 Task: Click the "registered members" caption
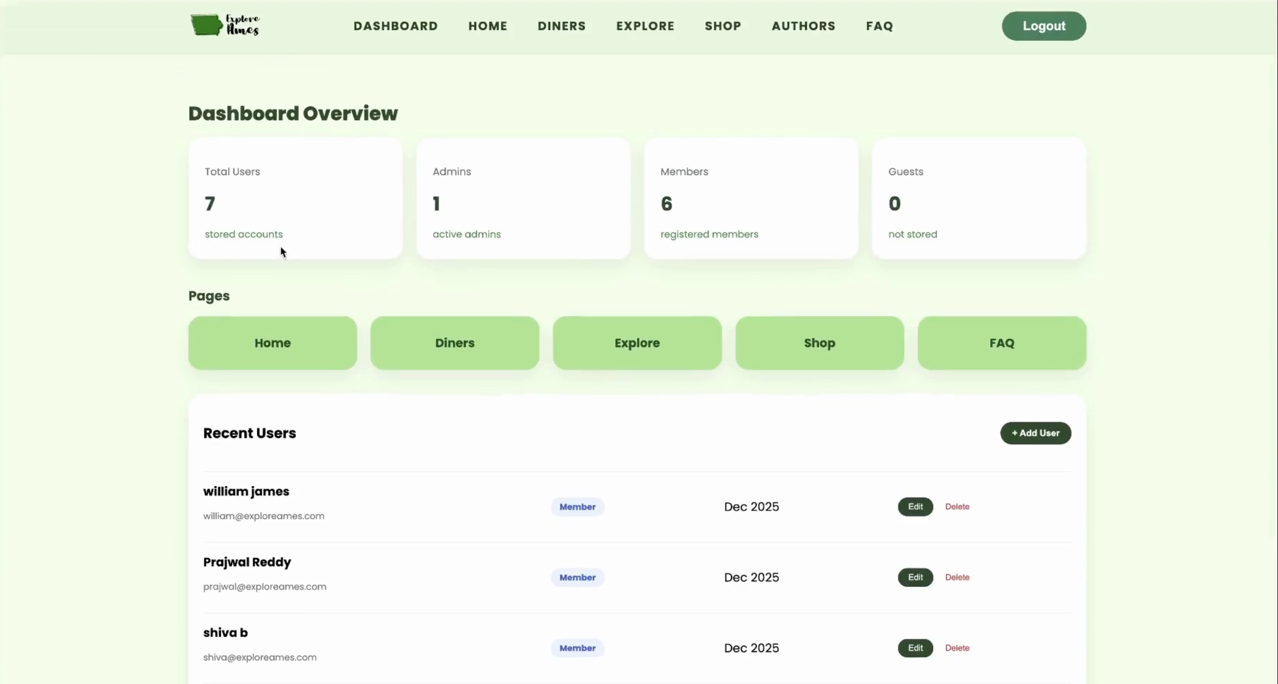point(709,235)
